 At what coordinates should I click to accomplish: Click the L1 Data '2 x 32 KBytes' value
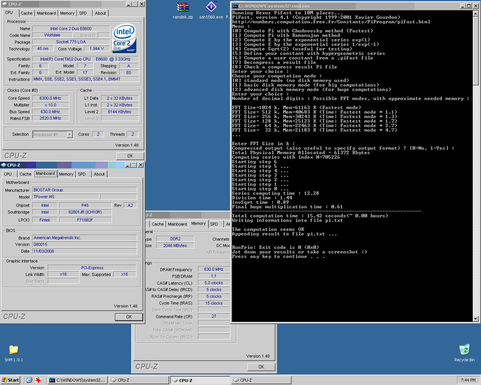tap(119, 99)
